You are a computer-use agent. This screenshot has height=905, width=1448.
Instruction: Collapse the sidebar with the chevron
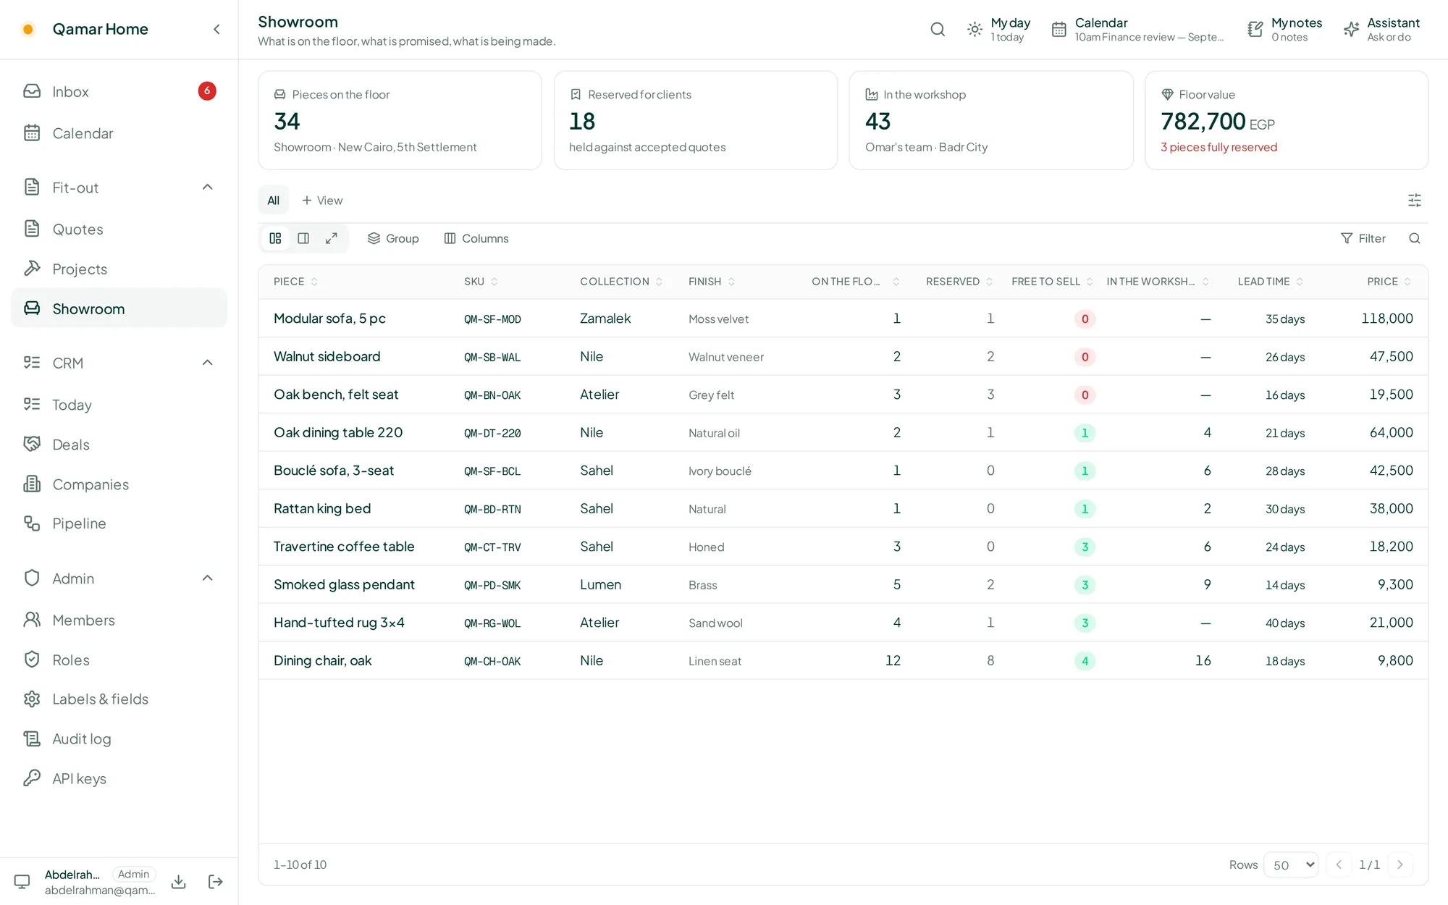tap(216, 29)
